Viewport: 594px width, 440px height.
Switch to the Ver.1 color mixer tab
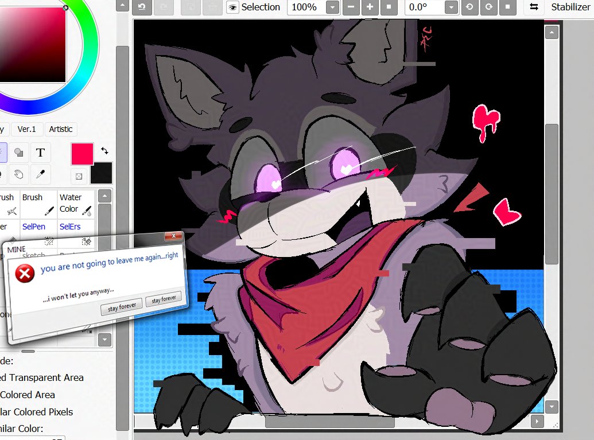click(x=26, y=129)
